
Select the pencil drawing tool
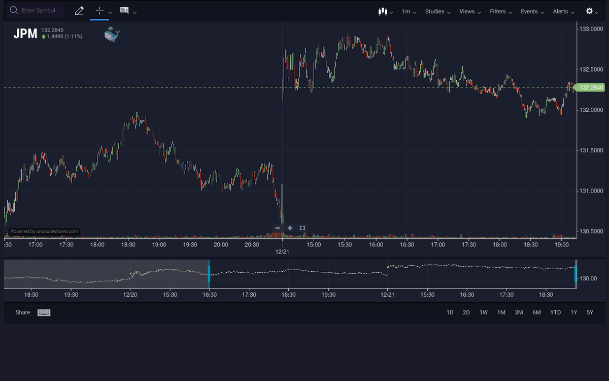(79, 11)
